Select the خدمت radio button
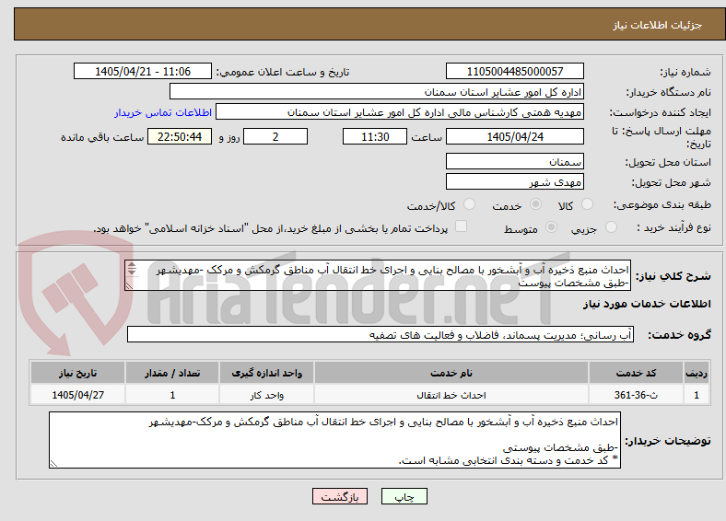 coord(535,204)
